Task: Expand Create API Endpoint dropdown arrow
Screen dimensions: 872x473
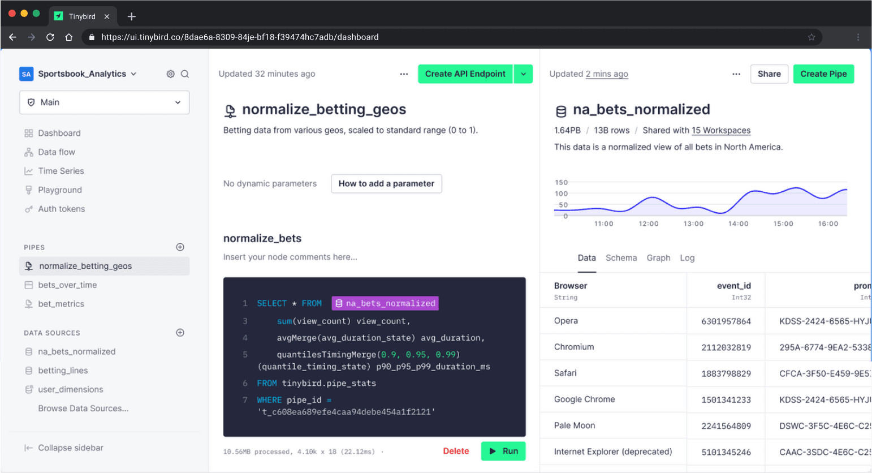Action: [523, 74]
